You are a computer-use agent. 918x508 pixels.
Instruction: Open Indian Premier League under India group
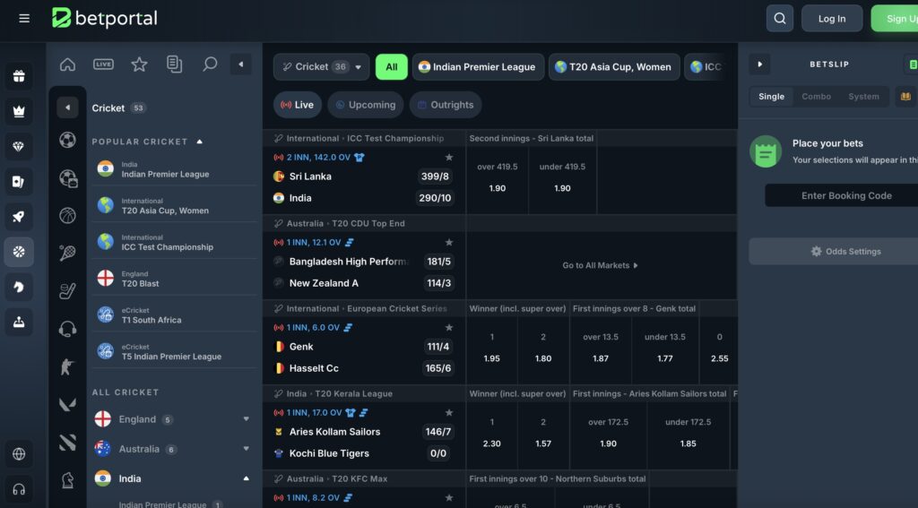pos(169,504)
